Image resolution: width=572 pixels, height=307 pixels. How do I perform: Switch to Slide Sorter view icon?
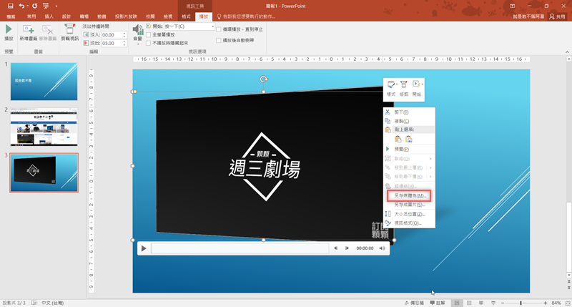coord(469,303)
